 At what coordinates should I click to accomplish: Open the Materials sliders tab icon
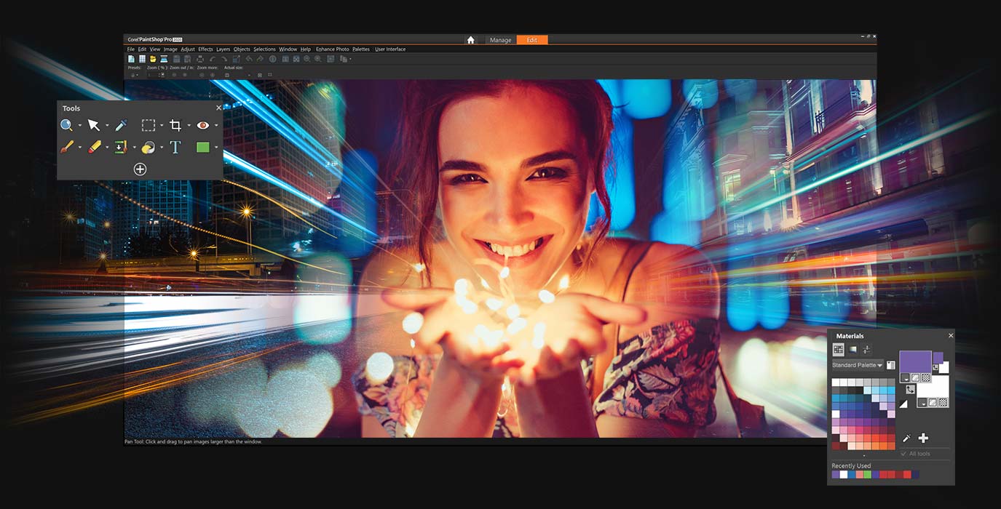point(867,350)
